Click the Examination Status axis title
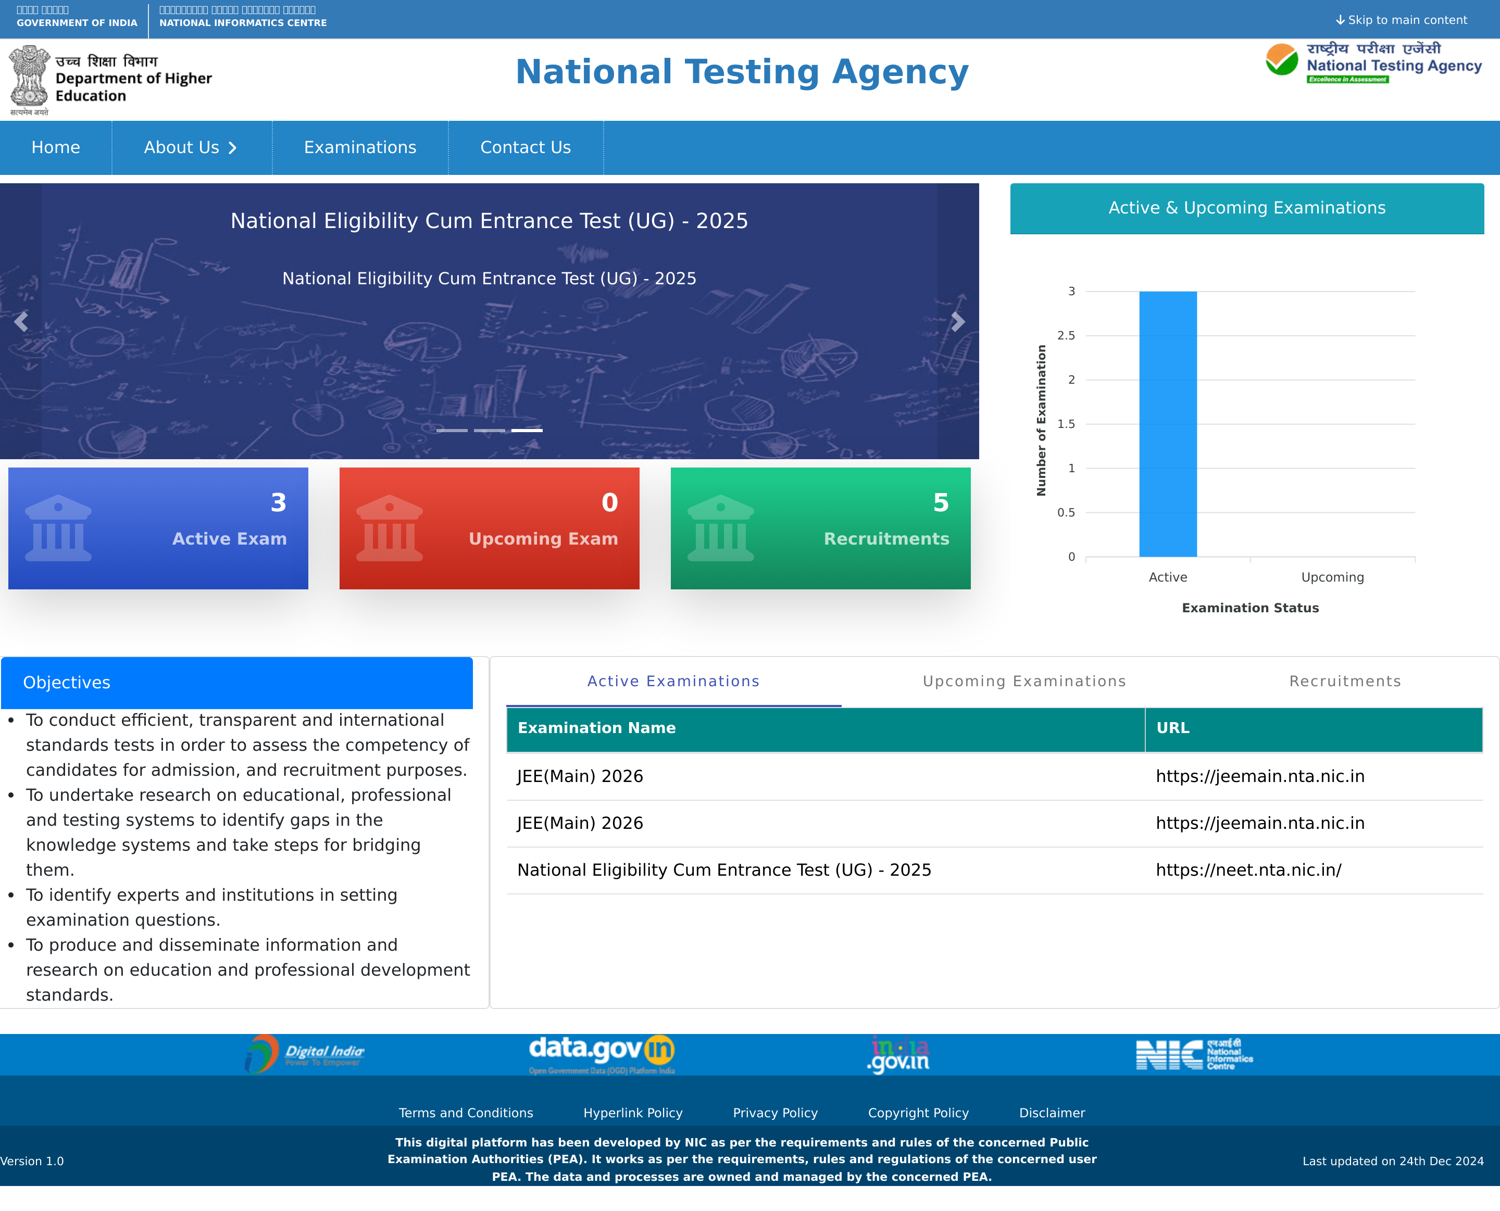The height and width of the screenshot is (1211, 1500). click(1250, 608)
